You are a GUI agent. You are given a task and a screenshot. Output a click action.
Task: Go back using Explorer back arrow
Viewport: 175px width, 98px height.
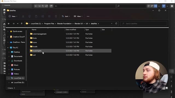(9, 24)
